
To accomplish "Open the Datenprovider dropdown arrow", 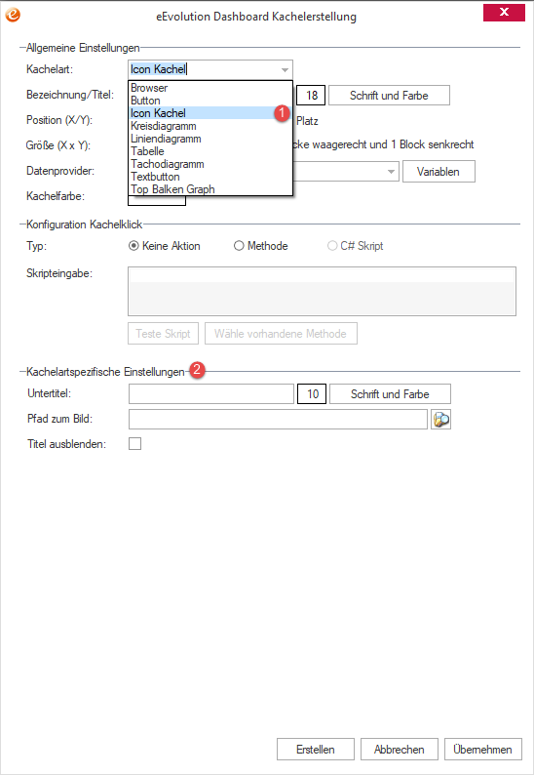I will [x=391, y=172].
